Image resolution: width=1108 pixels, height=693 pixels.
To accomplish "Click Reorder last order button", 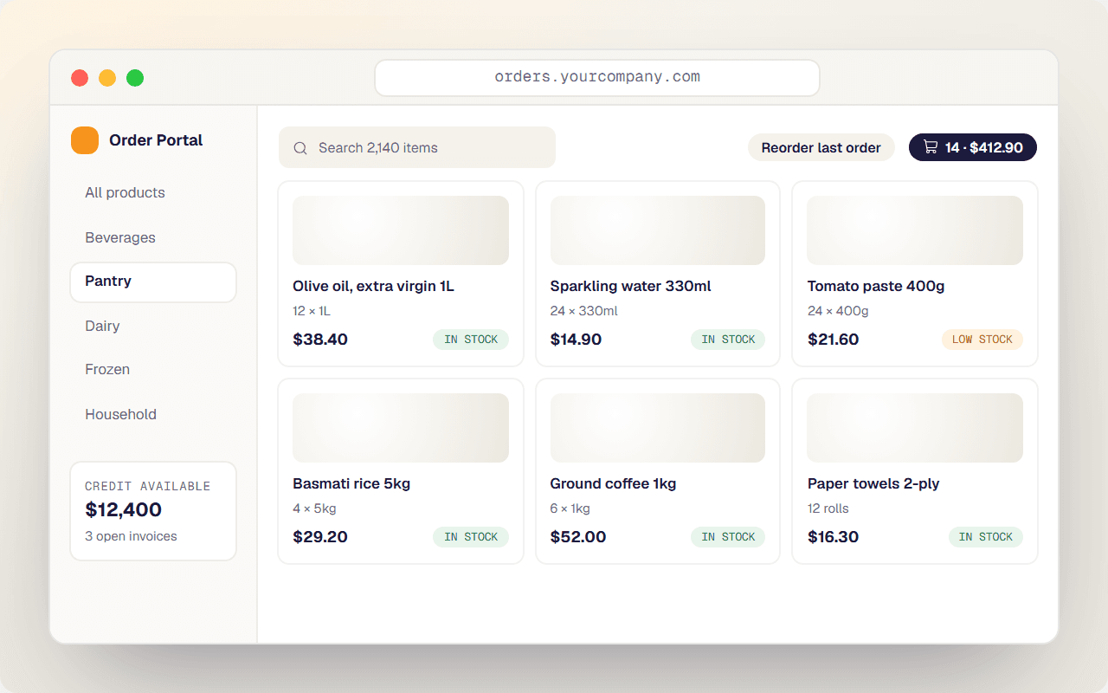I will click(821, 147).
